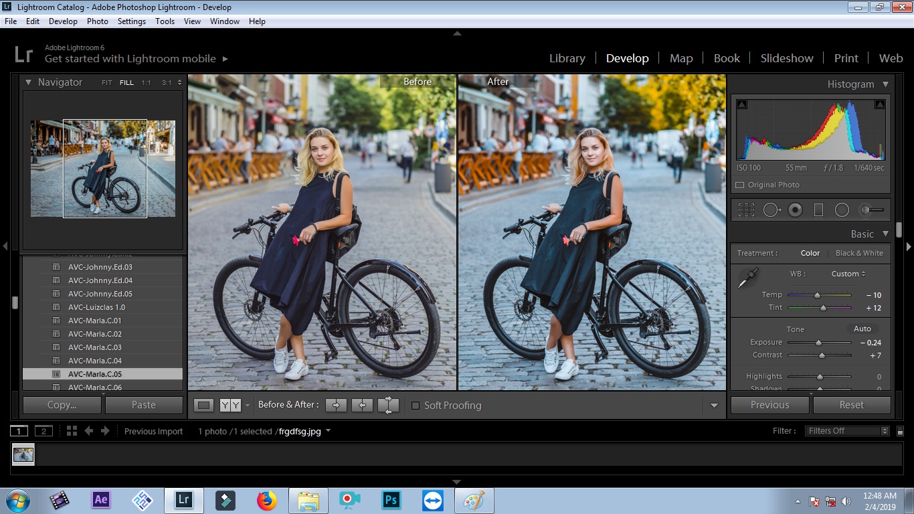The width and height of the screenshot is (914, 514).
Task: Select the Graduated Filter tool
Action: click(818, 210)
